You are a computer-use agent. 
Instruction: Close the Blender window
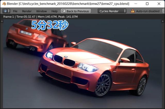pos(159,4)
